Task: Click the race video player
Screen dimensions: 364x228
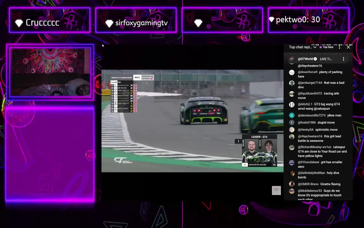Action: [192, 121]
